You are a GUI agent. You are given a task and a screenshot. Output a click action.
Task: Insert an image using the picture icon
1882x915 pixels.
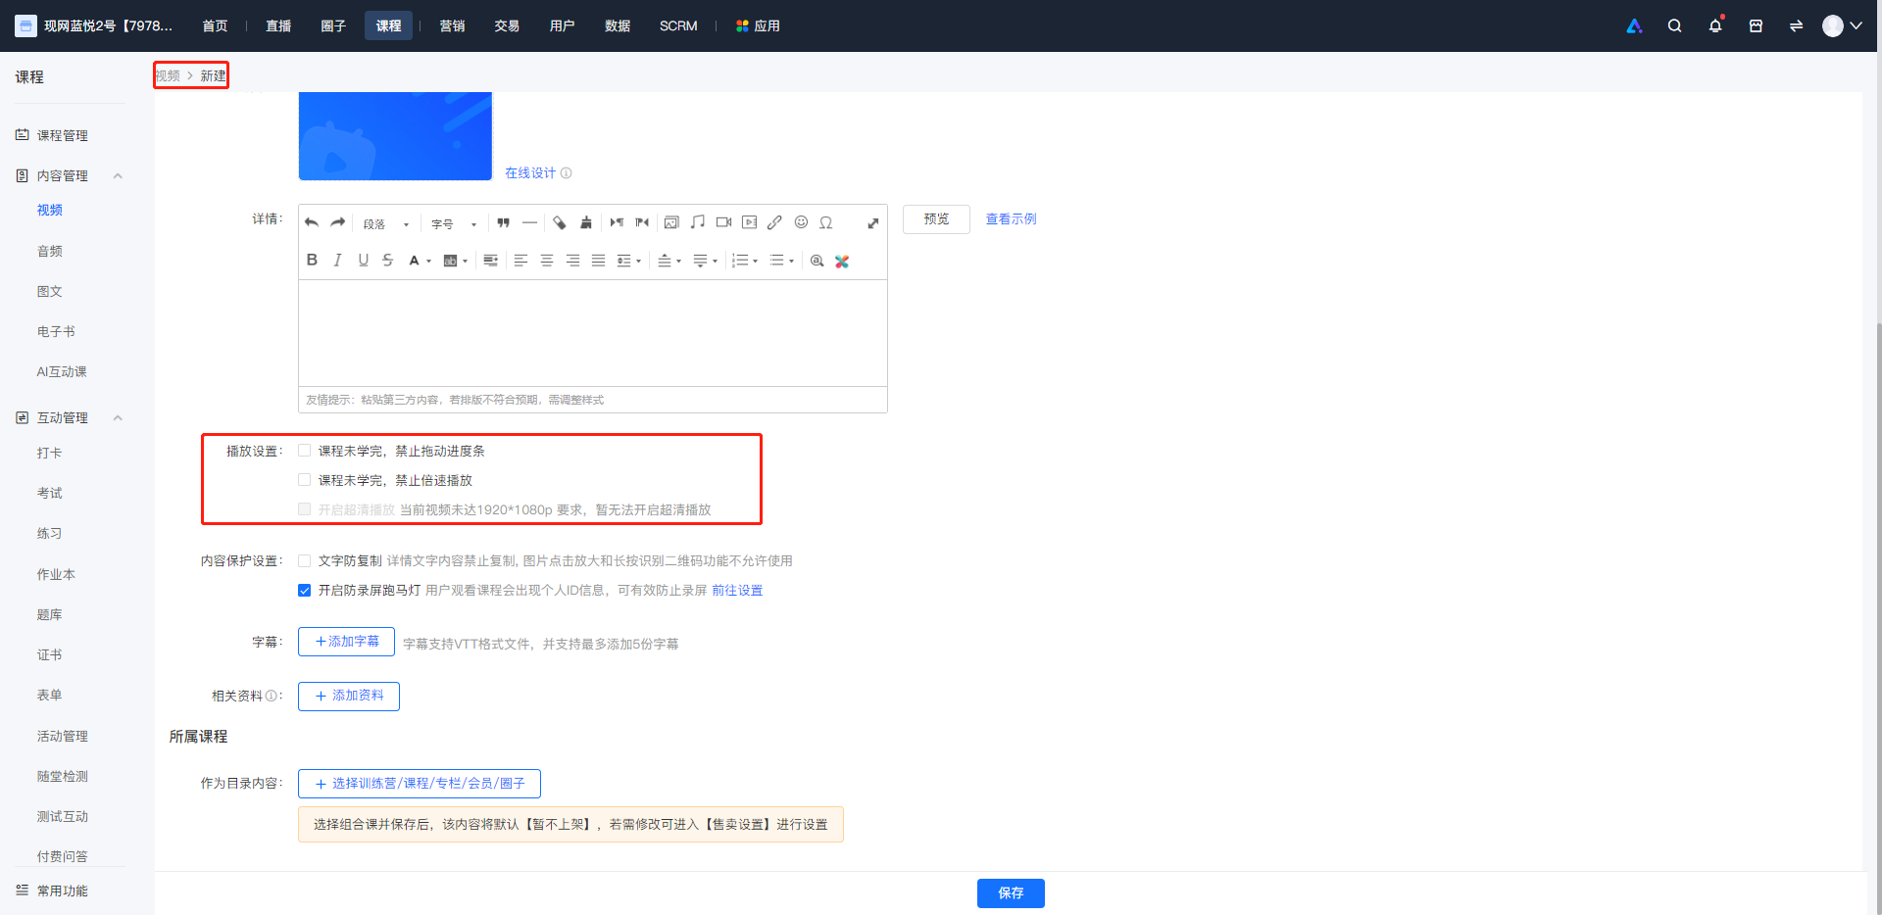[671, 222]
